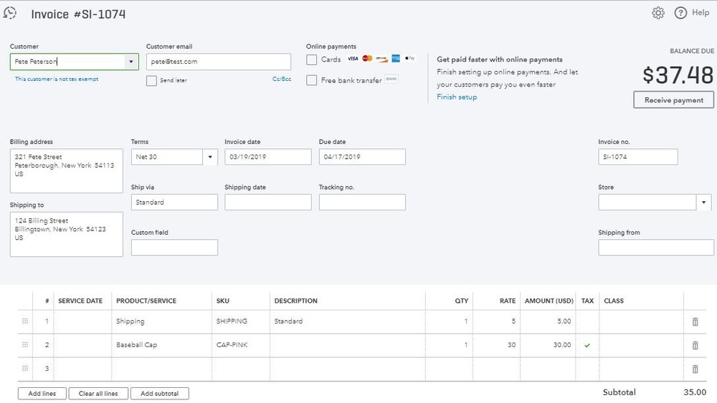The height and width of the screenshot is (403, 717).
Task: Toggle tax checkmark on Baseball Cap row
Action: pos(587,345)
